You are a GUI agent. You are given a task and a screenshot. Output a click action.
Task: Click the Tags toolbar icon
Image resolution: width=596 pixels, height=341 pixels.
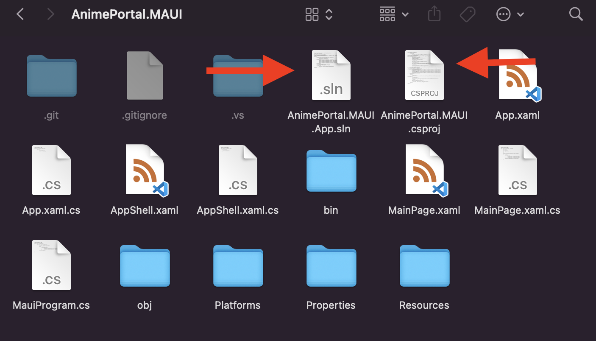tap(468, 14)
